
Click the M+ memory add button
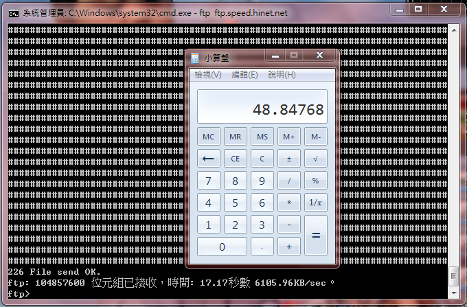288,137
